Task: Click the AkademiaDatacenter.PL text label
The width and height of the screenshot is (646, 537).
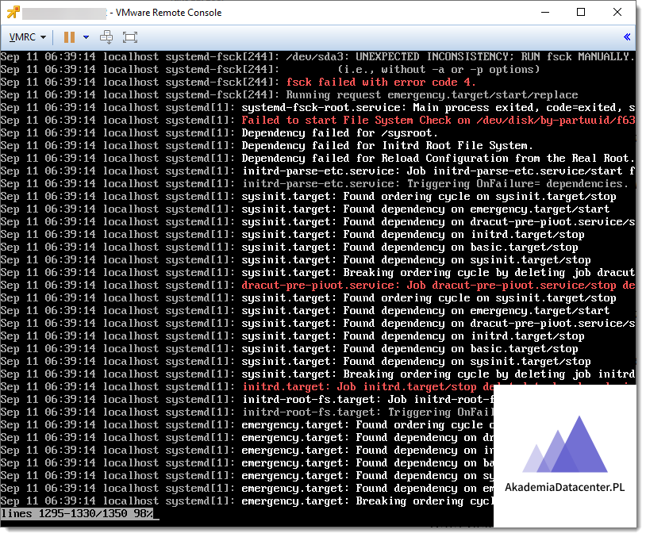Action: pyautogui.click(x=564, y=488)
